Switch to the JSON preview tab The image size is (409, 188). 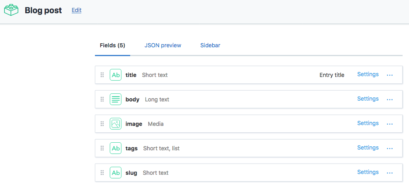(x=163, y=45)
